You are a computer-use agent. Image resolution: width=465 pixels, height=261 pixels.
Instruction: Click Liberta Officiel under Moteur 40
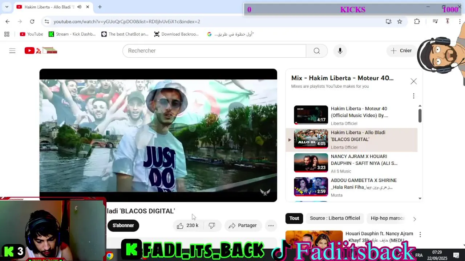pos(344,124)
